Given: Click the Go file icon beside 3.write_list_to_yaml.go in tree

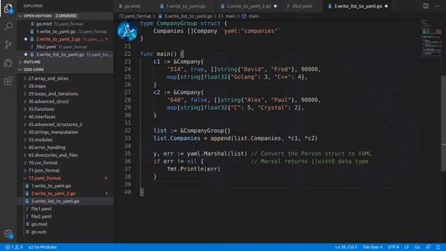Looking at the screenshot, I should tap(27, 201).
